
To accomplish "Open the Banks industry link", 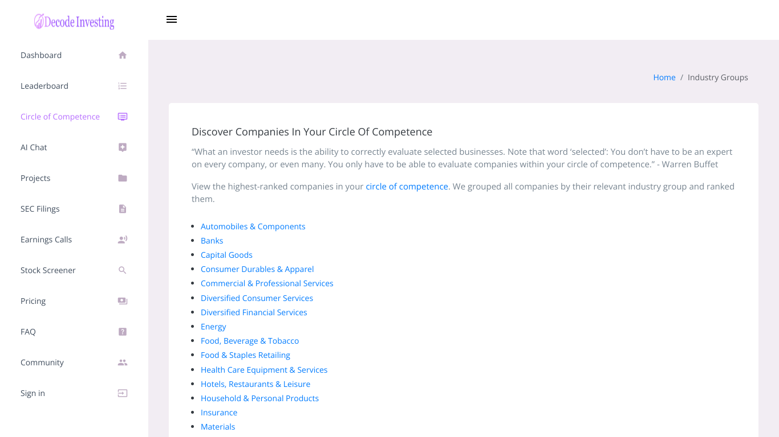I will point(212,241).
